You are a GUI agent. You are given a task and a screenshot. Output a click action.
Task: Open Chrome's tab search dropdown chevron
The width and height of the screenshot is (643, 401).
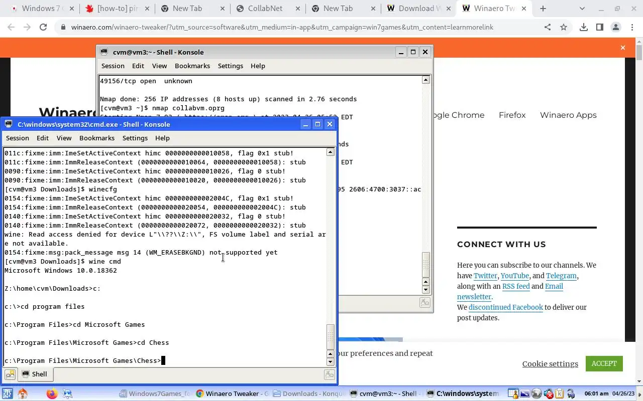pyautogui.click(x=582, y=9)
